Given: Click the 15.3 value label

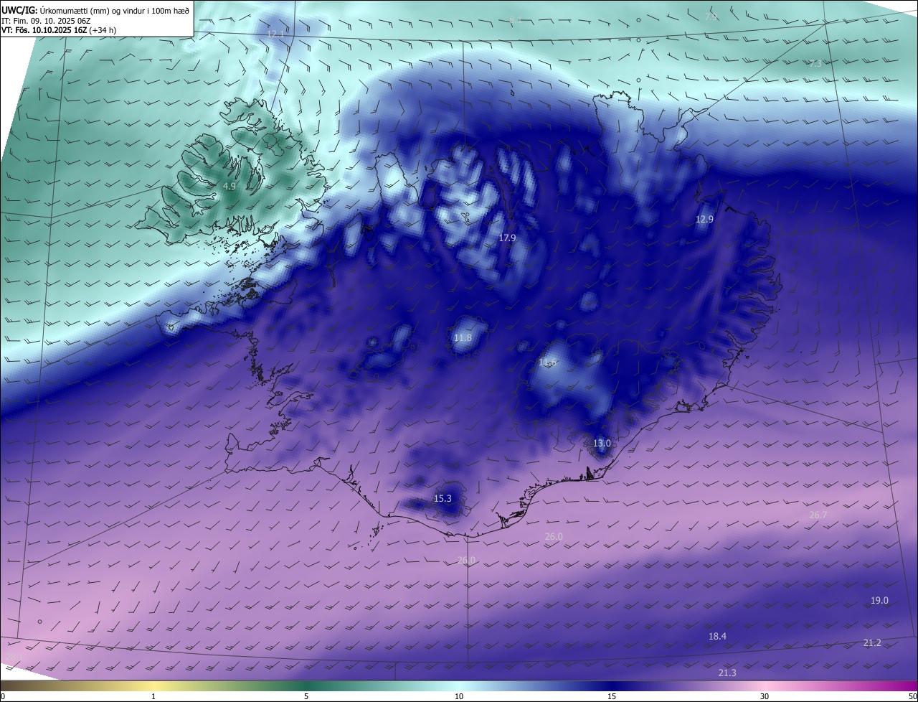Looking at the screenshot, I should [443, 498].
